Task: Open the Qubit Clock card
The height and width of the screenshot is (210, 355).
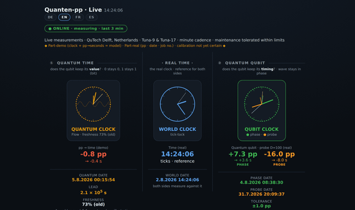Action: pyautogui.click(x=261, y=110)
